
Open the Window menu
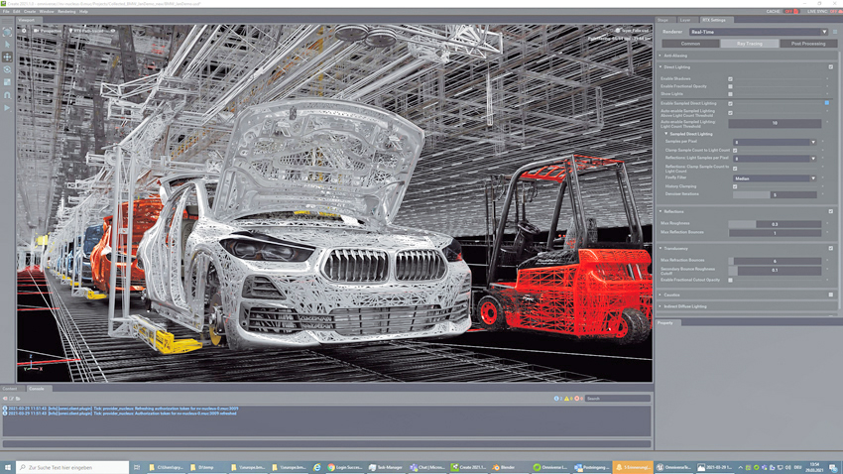point(47,11)
